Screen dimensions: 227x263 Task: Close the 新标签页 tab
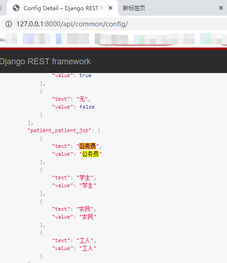(x=221, y=8)
